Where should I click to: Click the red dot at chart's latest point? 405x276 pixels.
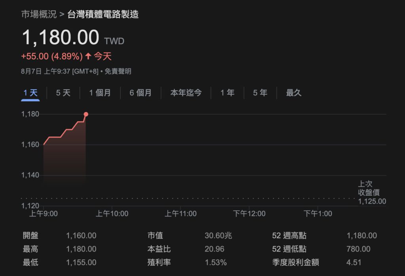coord(86,114)
